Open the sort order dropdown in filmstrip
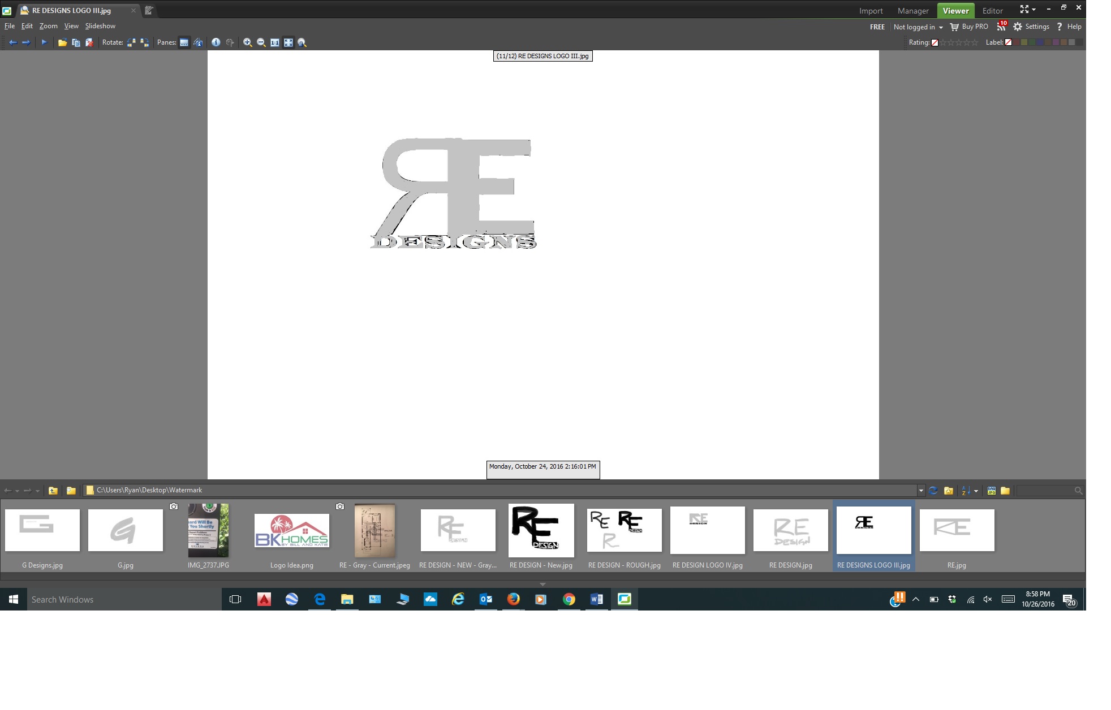This screenshot has height=710, width=1111. pyautogui.click(x=975, y=491)
